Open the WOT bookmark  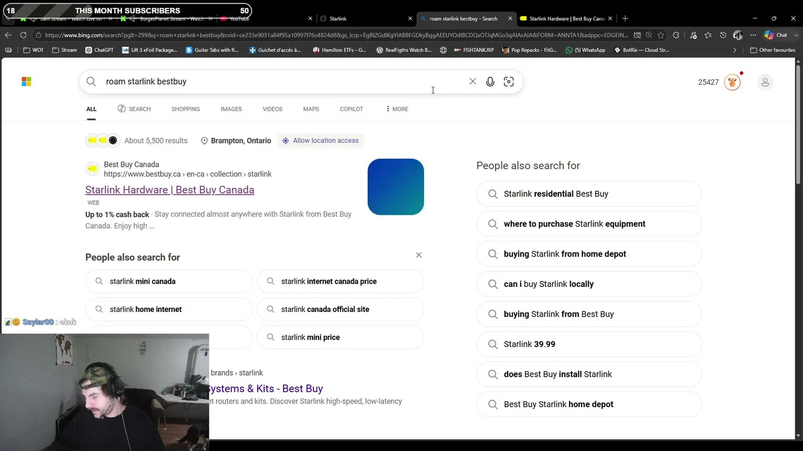click(33, 50)
